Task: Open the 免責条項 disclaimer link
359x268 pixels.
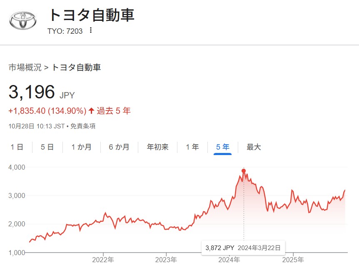Action: coord(82,126)
